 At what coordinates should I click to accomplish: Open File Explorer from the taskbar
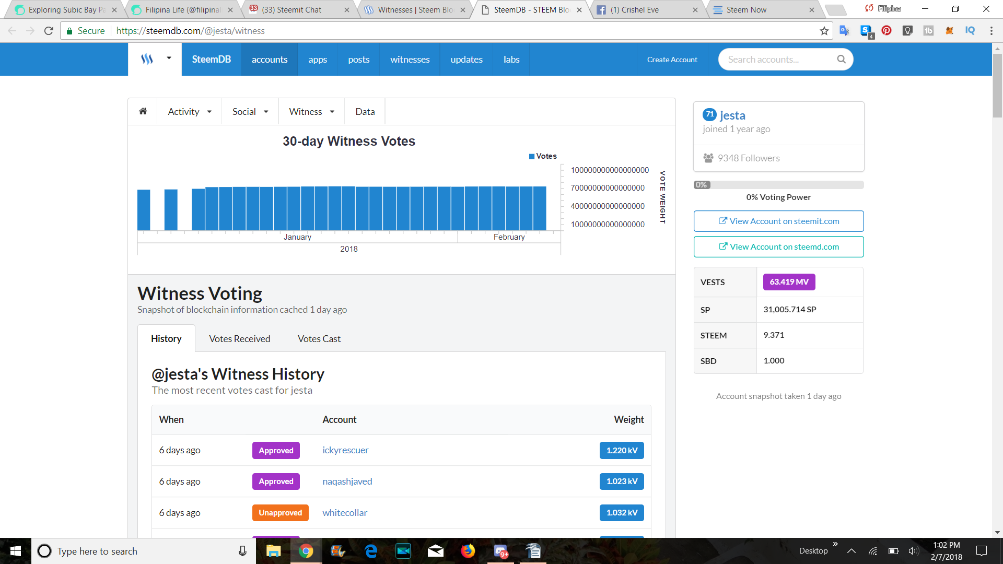[273, 551]
